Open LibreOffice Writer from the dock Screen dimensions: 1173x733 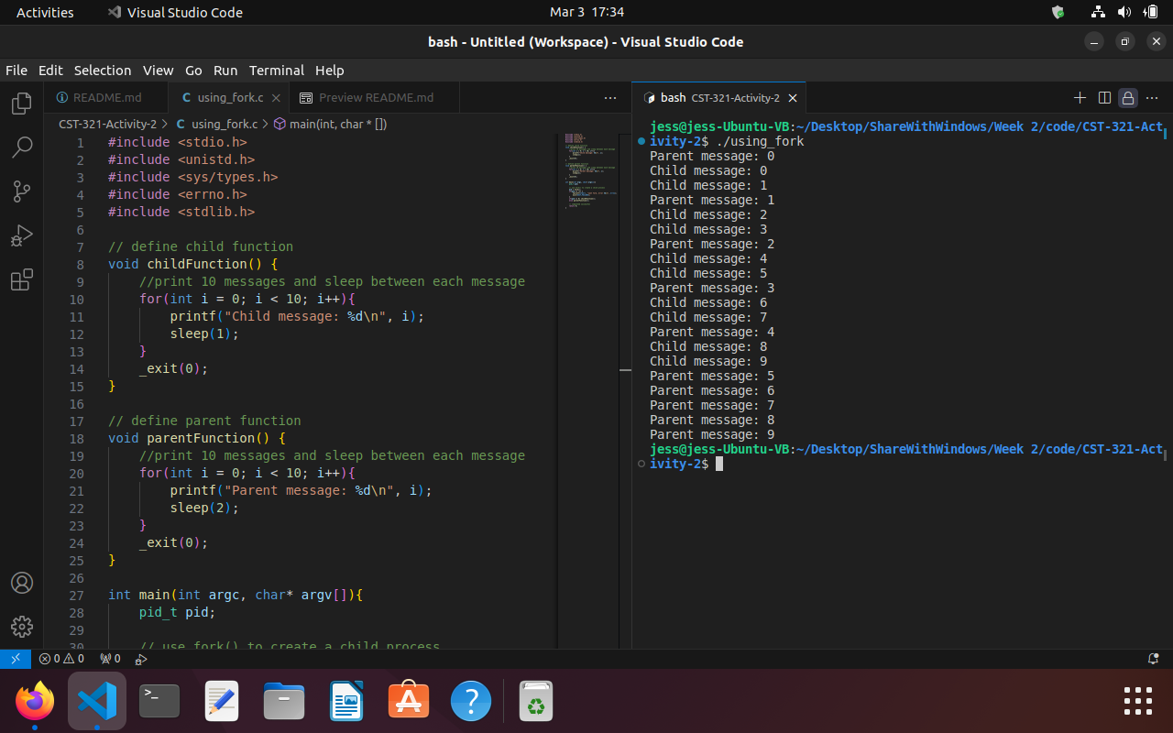point(346,702)
